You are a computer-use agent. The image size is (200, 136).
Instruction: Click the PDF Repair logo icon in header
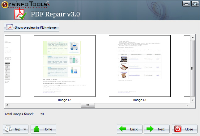(22, 14)
